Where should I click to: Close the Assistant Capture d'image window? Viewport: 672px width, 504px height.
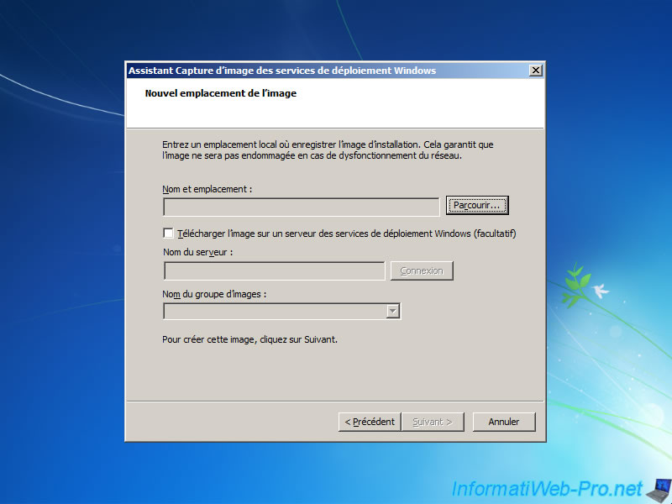point(535,71)
